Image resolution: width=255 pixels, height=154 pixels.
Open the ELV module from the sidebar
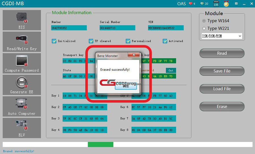(22, 128)
